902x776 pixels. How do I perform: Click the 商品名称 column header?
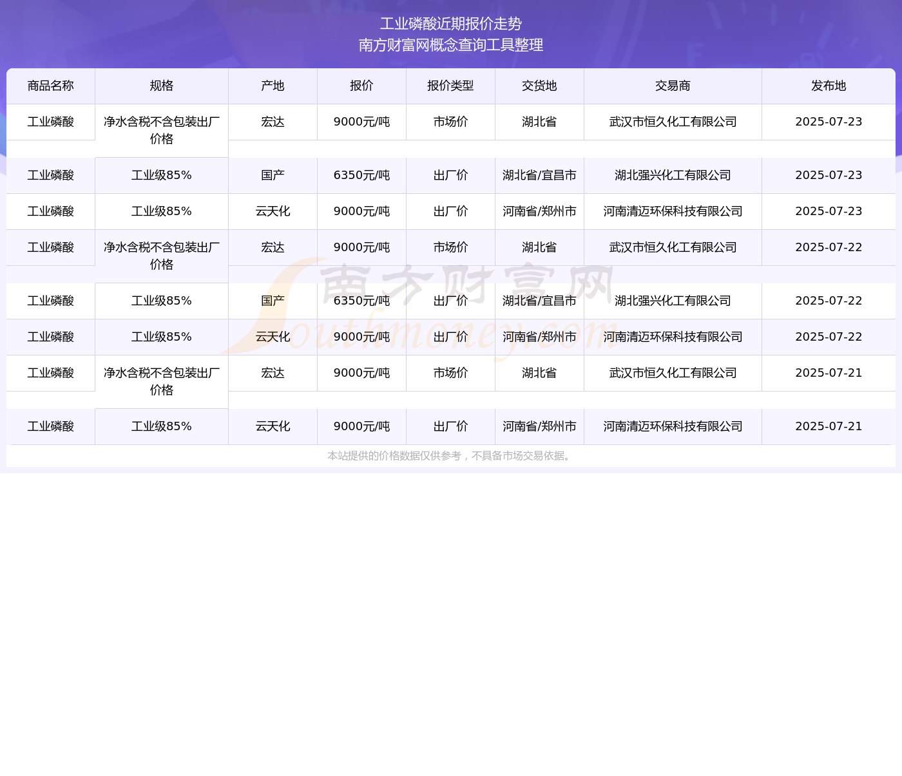tap(51, 86)
